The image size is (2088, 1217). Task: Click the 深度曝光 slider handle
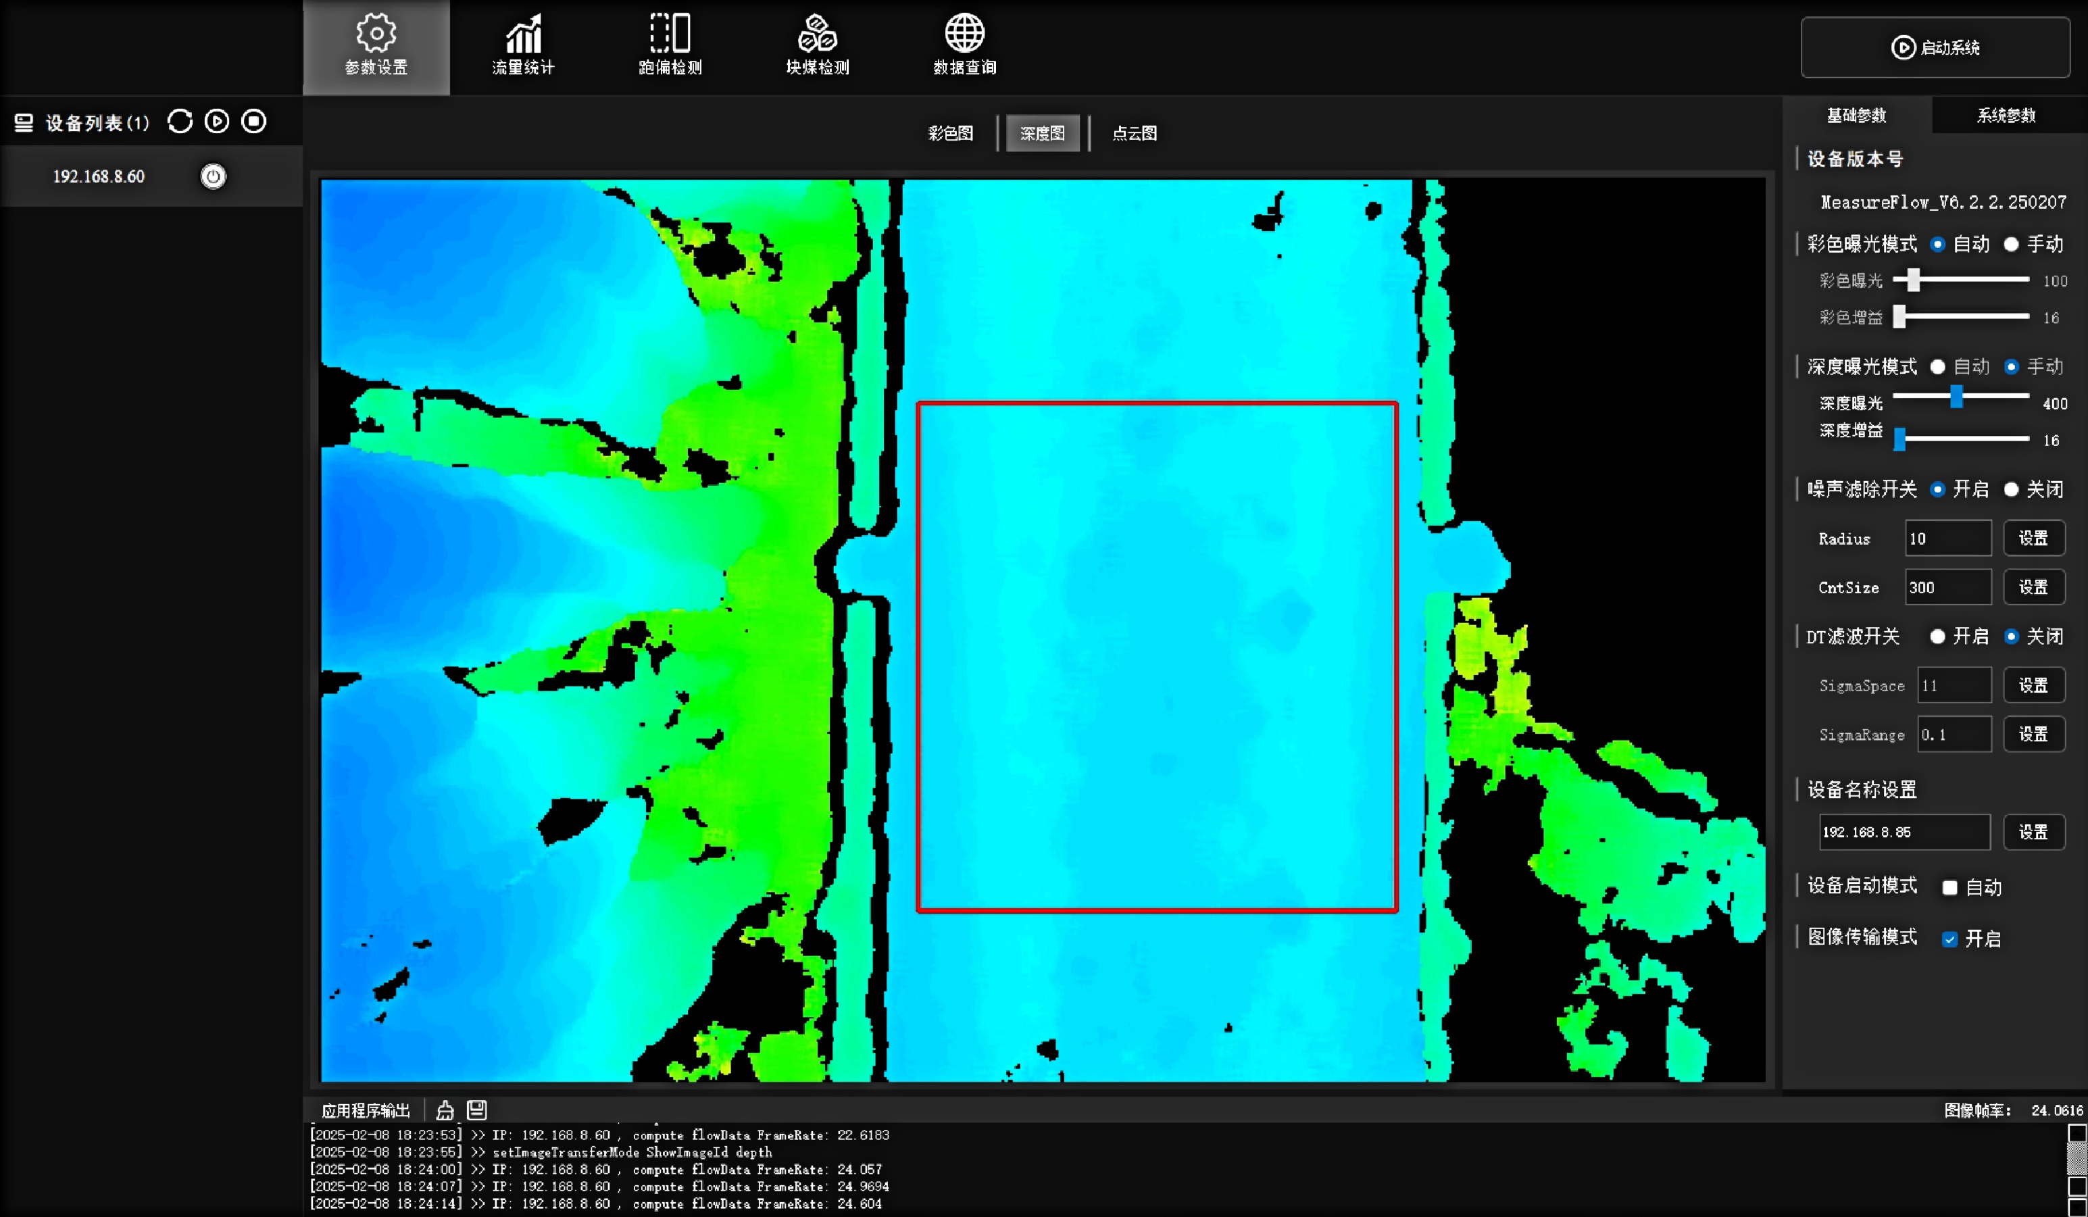pyautogui.click(x=1956, y=397)
